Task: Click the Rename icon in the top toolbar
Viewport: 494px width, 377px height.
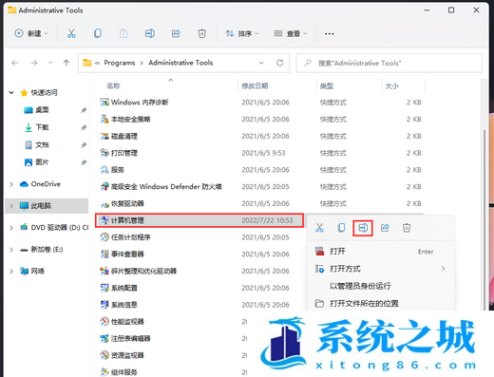Action: (150, 33)
